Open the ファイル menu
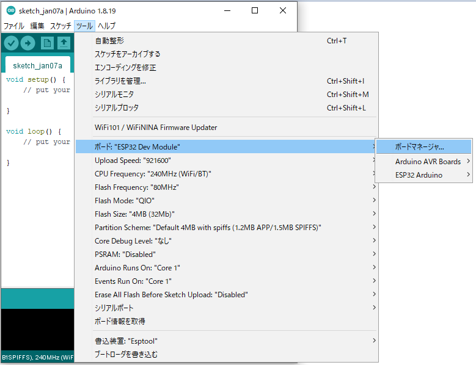The width and height of the screenshot is (476, 365). click(x=14, y=26)
